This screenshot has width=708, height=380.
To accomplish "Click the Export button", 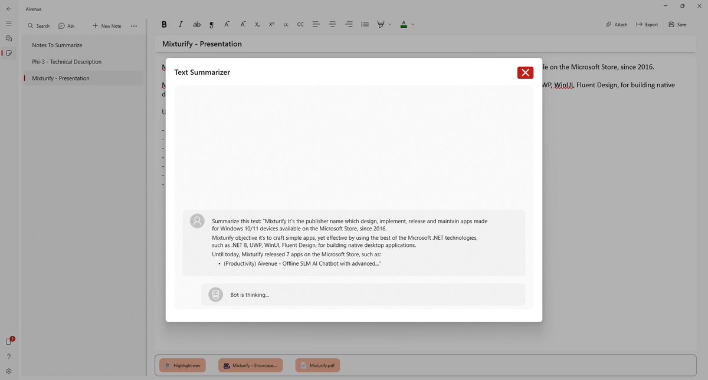I will click(x=647, y=24).
